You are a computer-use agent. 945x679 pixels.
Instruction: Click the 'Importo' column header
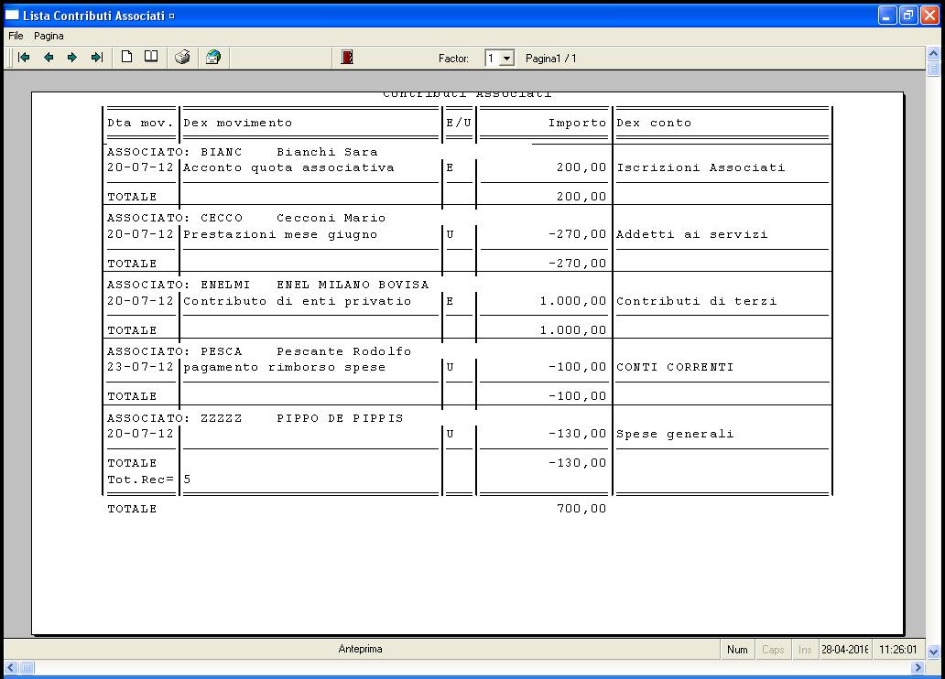(578, 123)
